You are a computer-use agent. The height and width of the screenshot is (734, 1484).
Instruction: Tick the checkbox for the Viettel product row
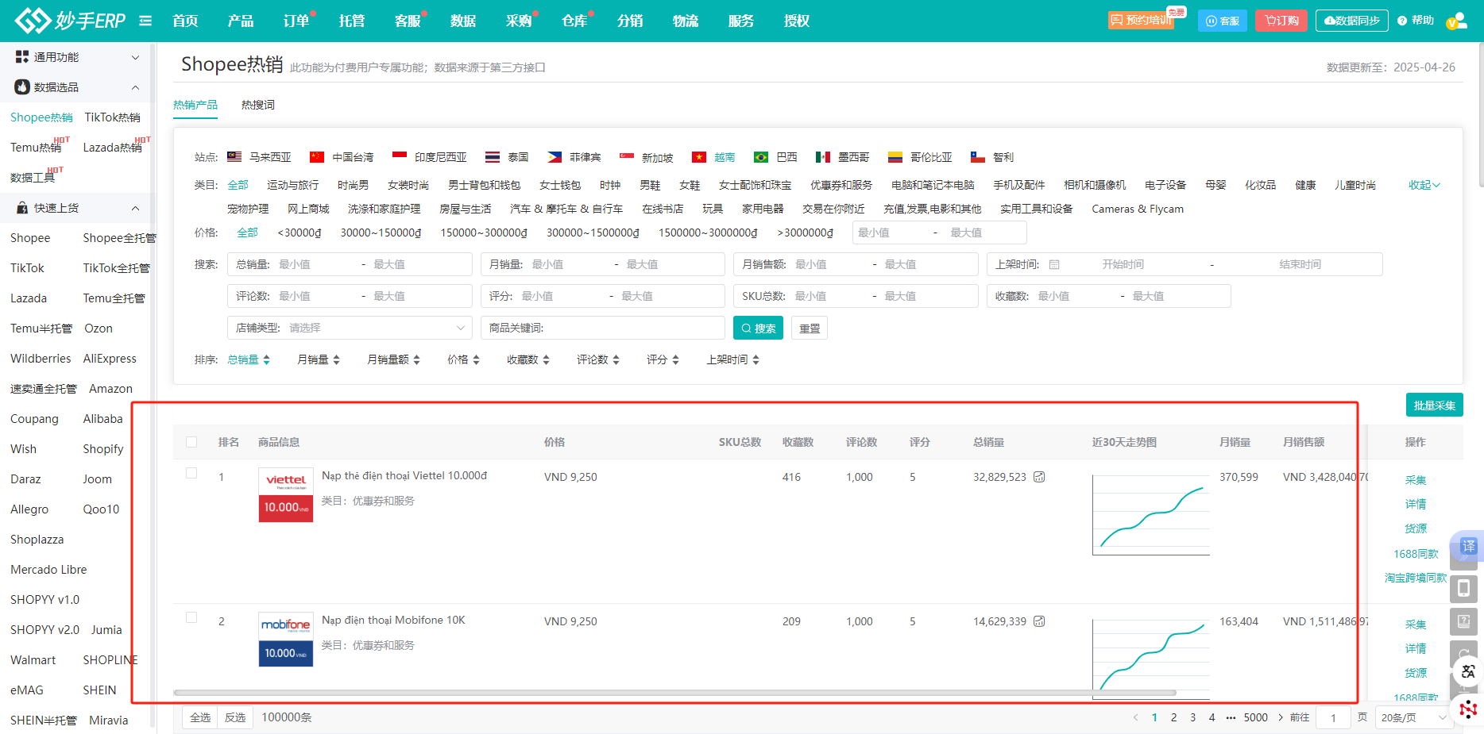click(191, 473)
